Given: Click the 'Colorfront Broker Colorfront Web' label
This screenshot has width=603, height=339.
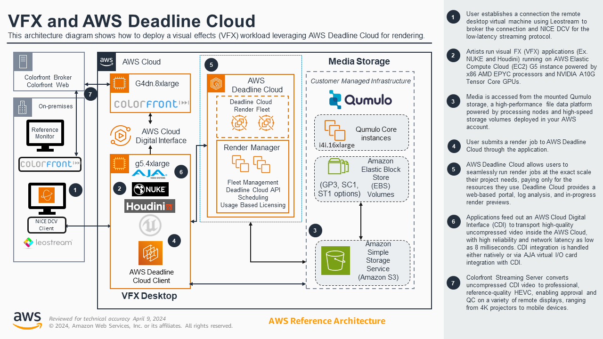Looking at the screenshot, I should click(x=49, y=81).
